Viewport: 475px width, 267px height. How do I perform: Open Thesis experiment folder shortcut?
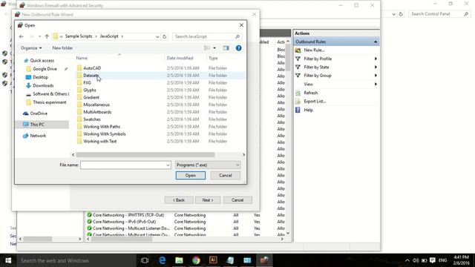(50, 102)
